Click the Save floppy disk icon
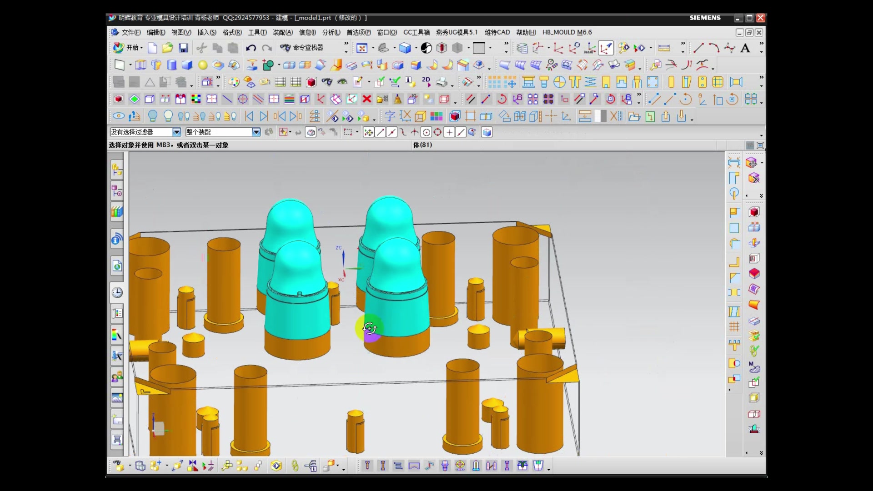The image size is (873, 491). (183, 48)
